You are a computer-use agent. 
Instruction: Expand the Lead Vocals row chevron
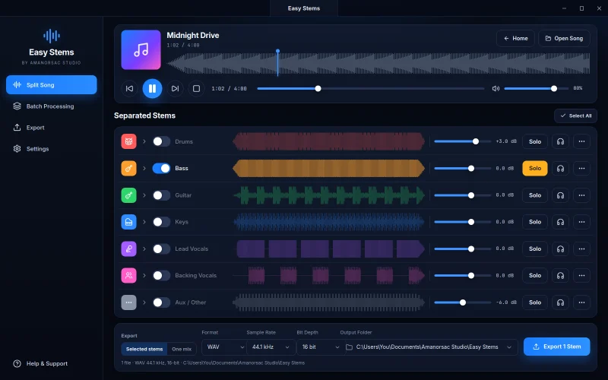[144, 249]
